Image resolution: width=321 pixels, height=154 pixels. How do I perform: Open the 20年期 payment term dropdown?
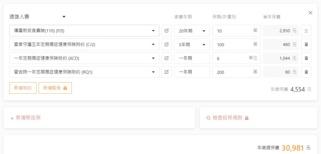click(192, 31)
